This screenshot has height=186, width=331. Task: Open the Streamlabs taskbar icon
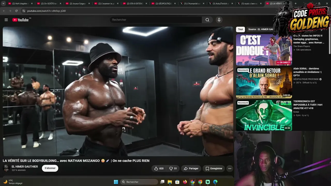(208, 182)
